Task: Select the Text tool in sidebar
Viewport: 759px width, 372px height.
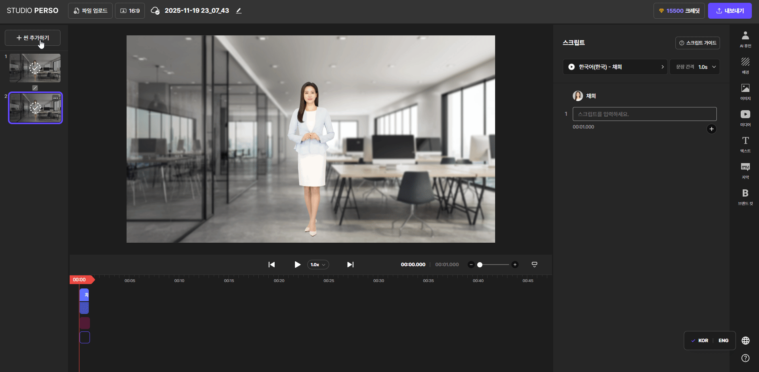Action: (745, 144)
